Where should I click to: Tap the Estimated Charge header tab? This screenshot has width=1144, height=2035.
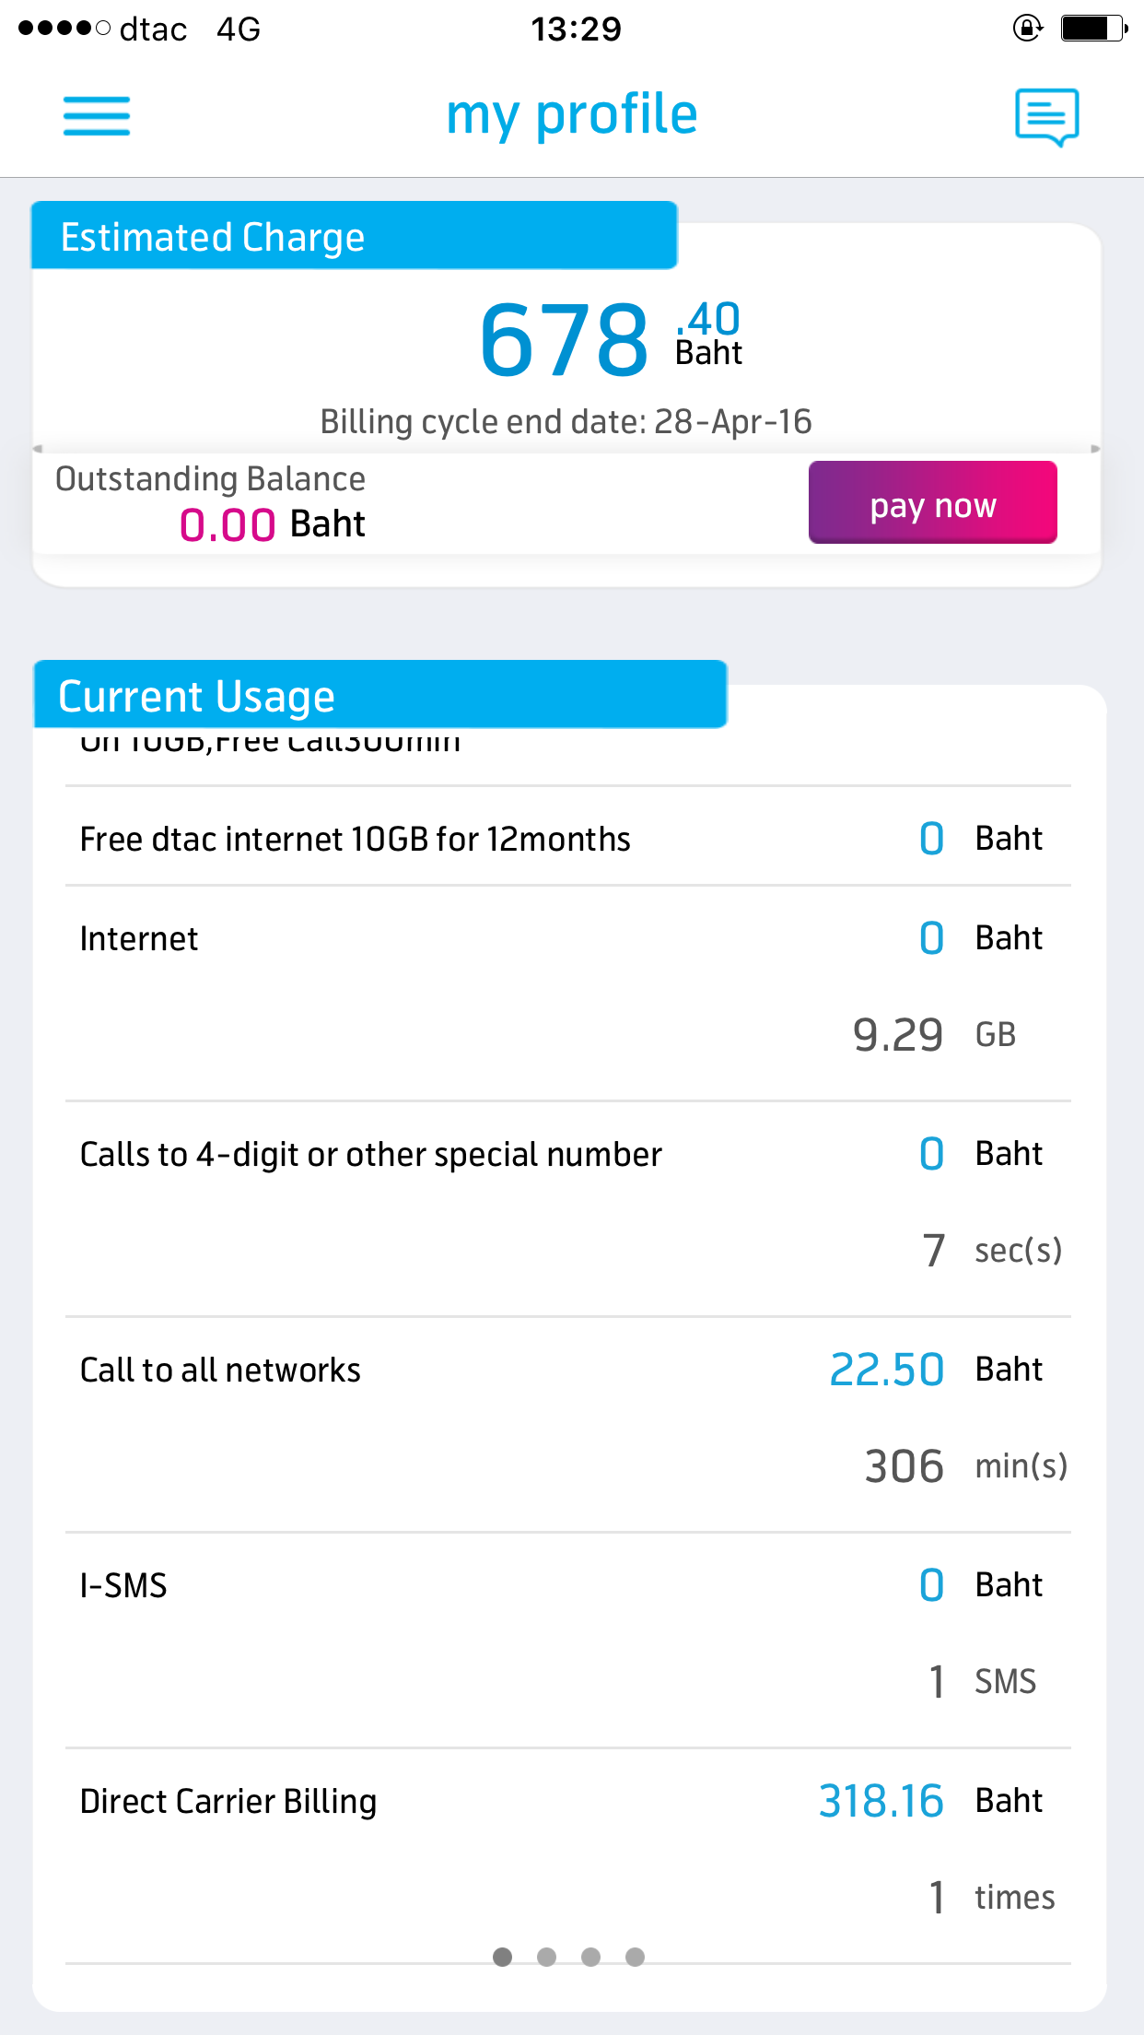pos(355,236)
